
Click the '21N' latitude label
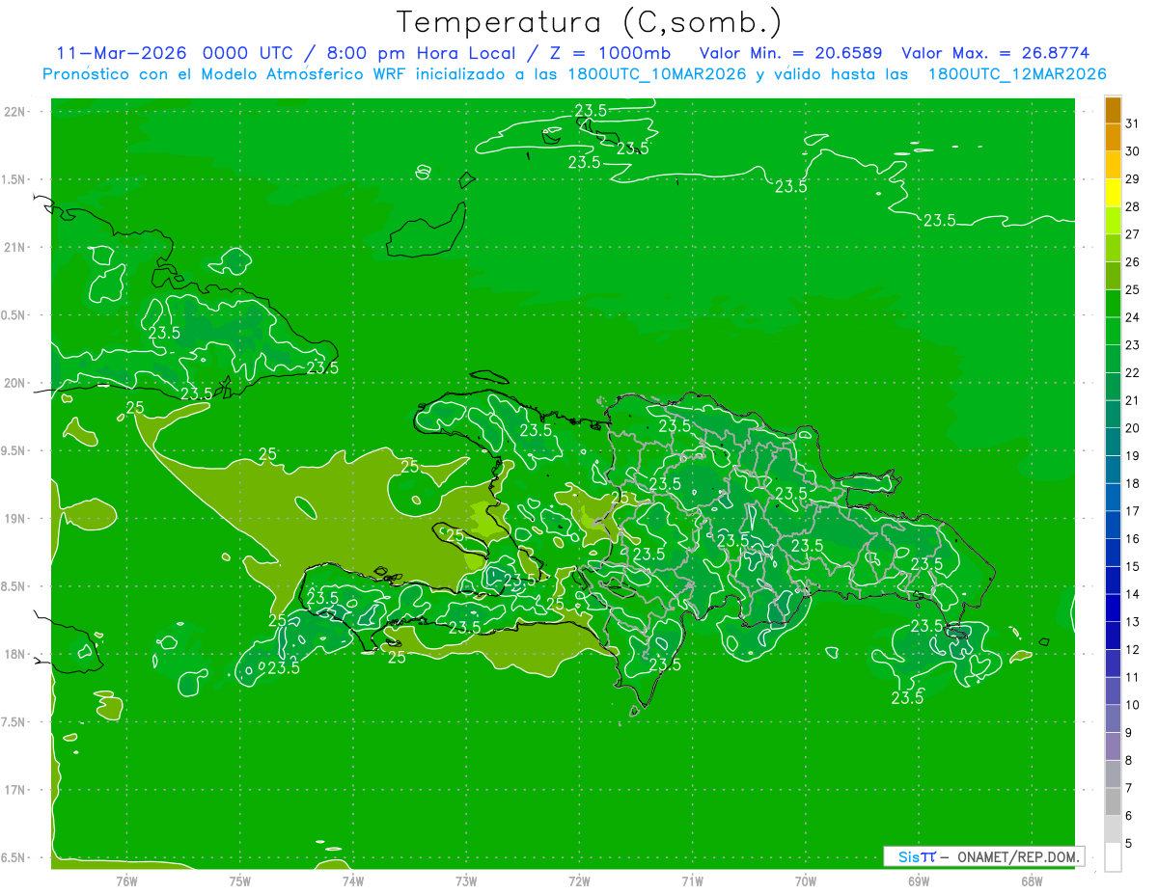click(x=14, y=248)
